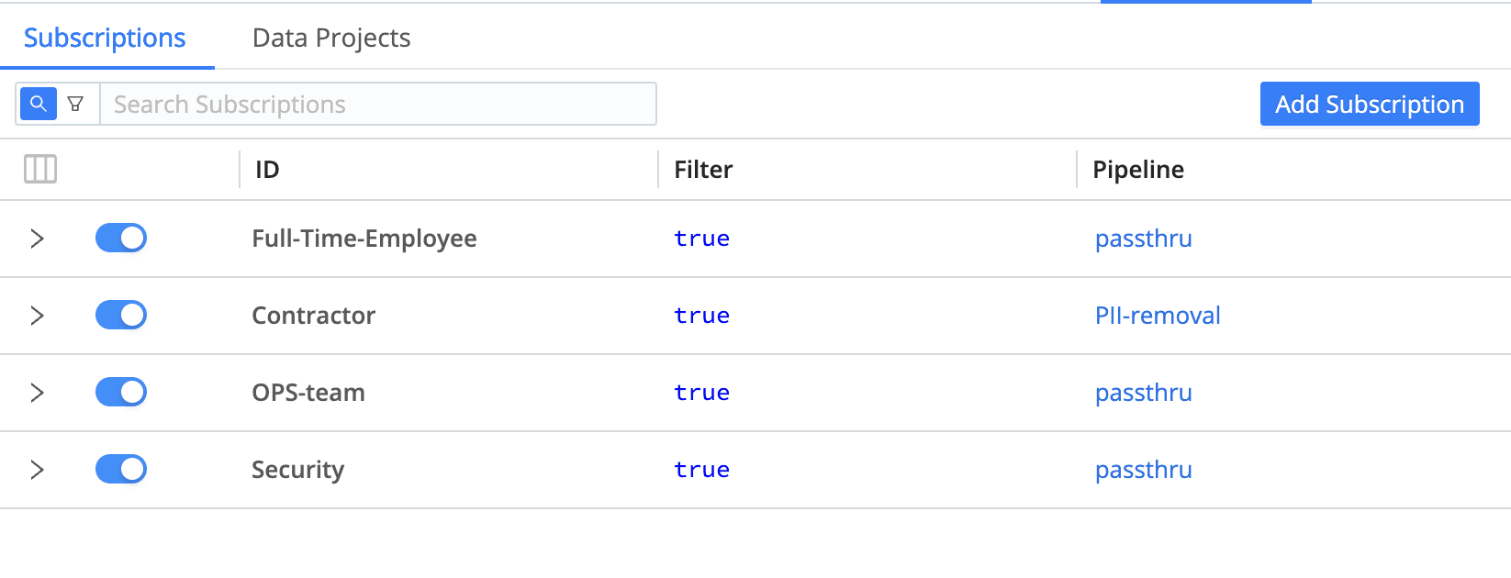This screenshot has width=1511, height=578.
Task: Turn off the Security subscription switch
Action: tap(121, 470)
